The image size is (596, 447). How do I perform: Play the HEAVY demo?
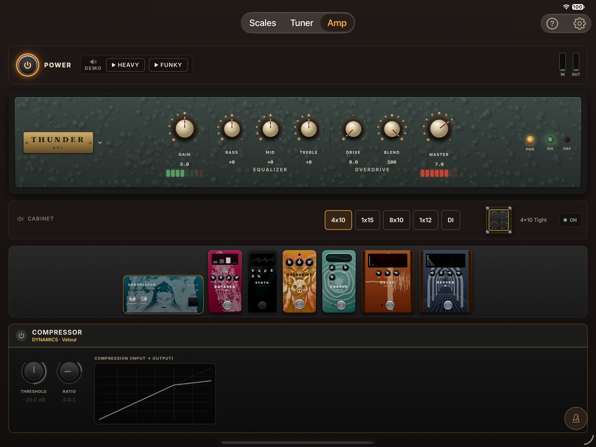click(126, 65)
